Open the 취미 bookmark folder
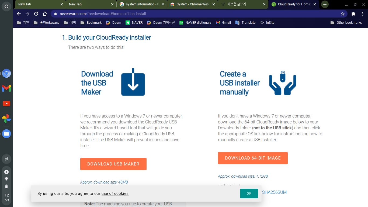368x207 pixels. pyautogui.click(x=70, y=23)
